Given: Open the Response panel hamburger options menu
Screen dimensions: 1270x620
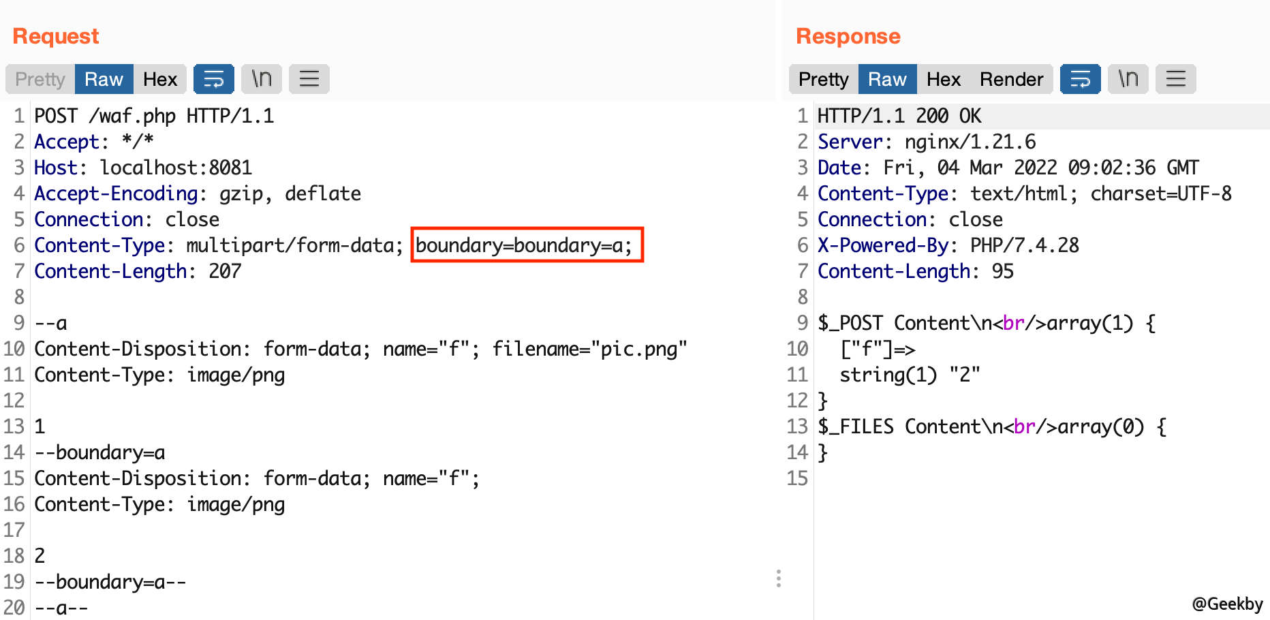Looking at the screenshot, I should [1175, 79].
